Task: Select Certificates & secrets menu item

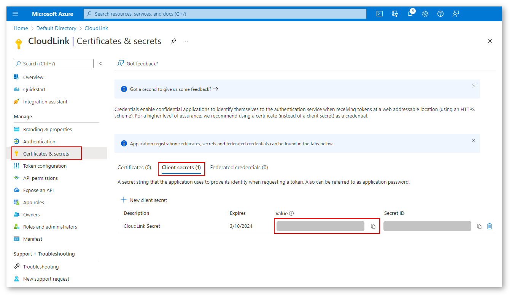Action: coord(46,154)
